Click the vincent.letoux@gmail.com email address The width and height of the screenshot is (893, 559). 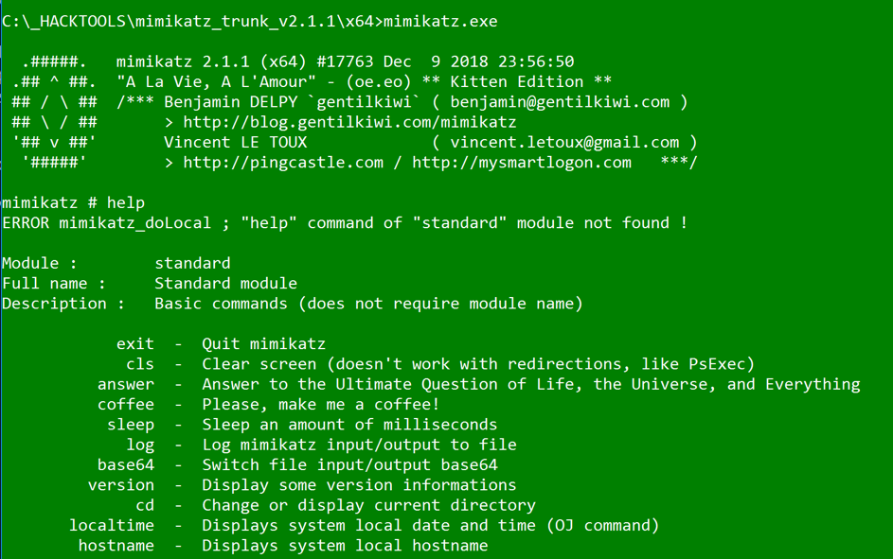click(564, 142)
